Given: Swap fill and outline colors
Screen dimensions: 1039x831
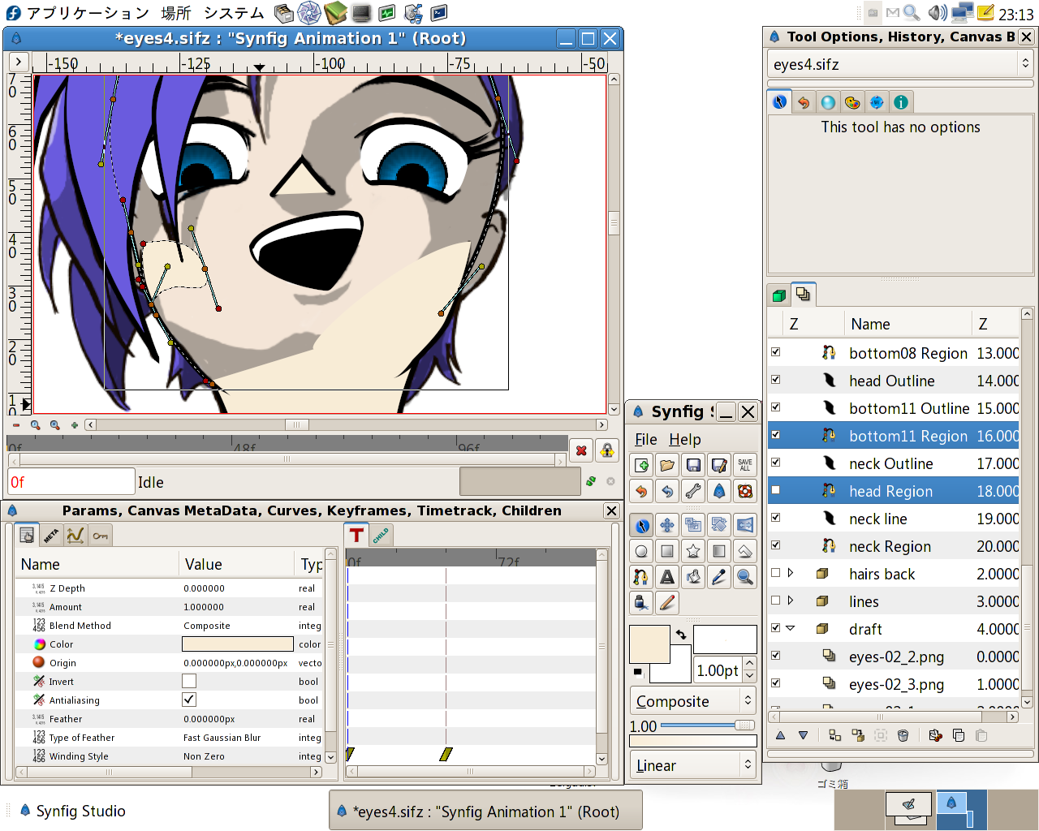Looking at the screenshot, I should coord(681,634).
